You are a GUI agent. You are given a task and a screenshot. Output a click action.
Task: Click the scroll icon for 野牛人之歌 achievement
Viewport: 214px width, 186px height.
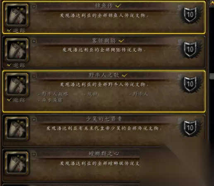point(17,84)
